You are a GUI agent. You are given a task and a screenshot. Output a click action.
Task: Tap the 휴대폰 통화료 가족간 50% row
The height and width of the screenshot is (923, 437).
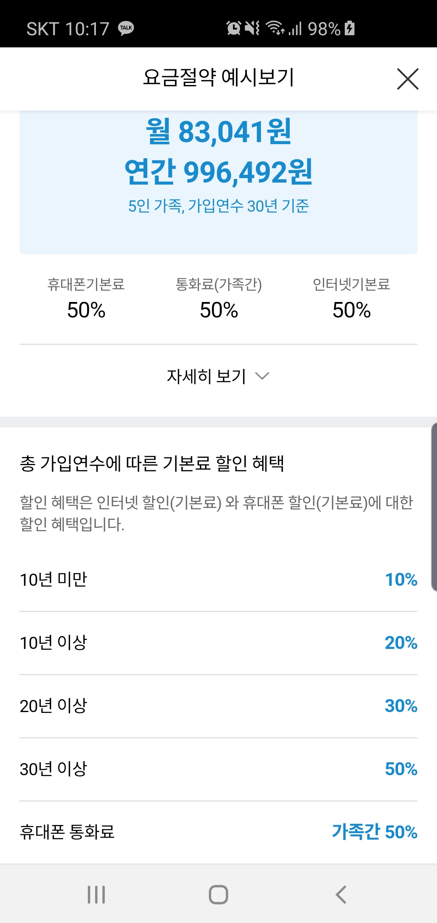click(218, 832)
